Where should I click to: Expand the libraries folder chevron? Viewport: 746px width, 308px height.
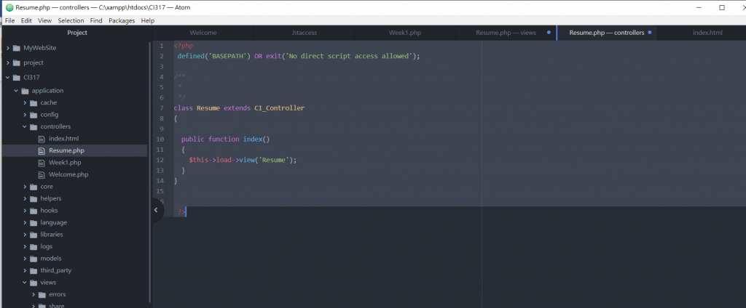coord(25,235)
